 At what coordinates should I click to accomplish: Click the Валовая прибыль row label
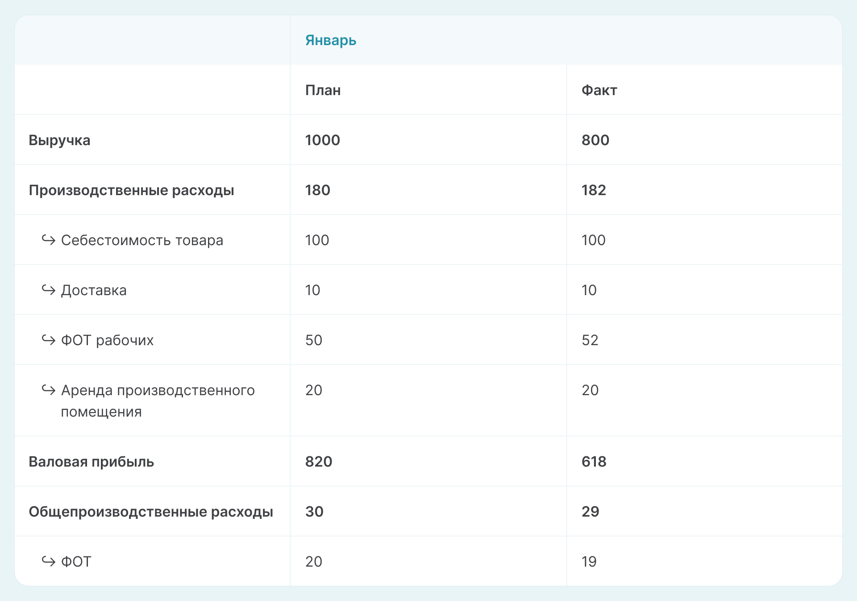91,462
